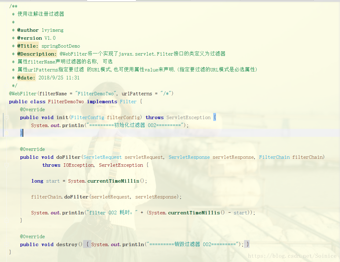The width and height of the screenshot is (340, 262).
Task: Click the doFilter method name in its declaration
Action: click(x=68, y=157)
